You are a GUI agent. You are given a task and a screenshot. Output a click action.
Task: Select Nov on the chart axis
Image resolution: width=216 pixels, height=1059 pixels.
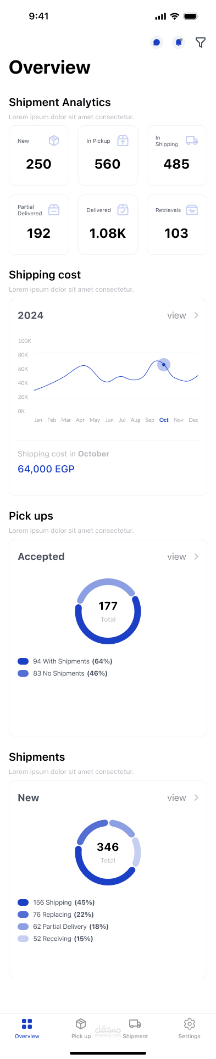click(179, 420)
